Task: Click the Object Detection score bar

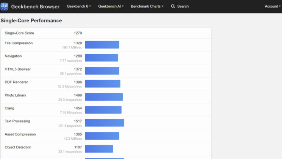Action: (99, 149)
